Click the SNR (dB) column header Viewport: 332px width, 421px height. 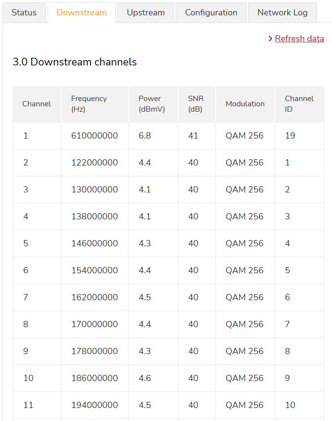(195, 104)
